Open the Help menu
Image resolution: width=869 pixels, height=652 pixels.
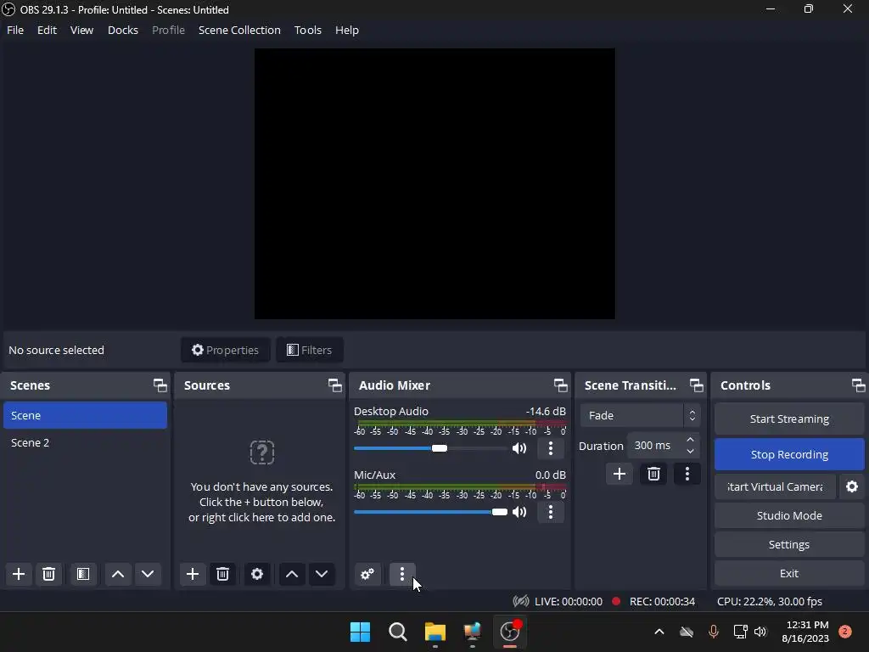click(347, 30)
